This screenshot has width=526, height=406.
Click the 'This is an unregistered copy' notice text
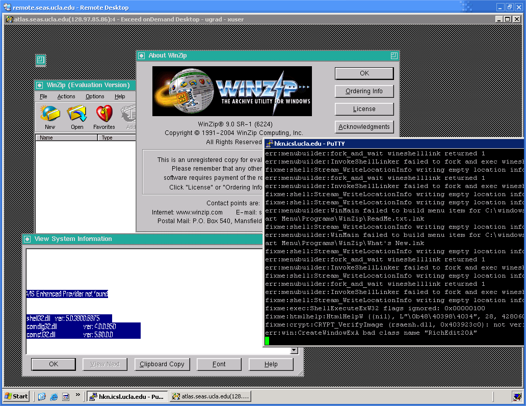(209, 160)
